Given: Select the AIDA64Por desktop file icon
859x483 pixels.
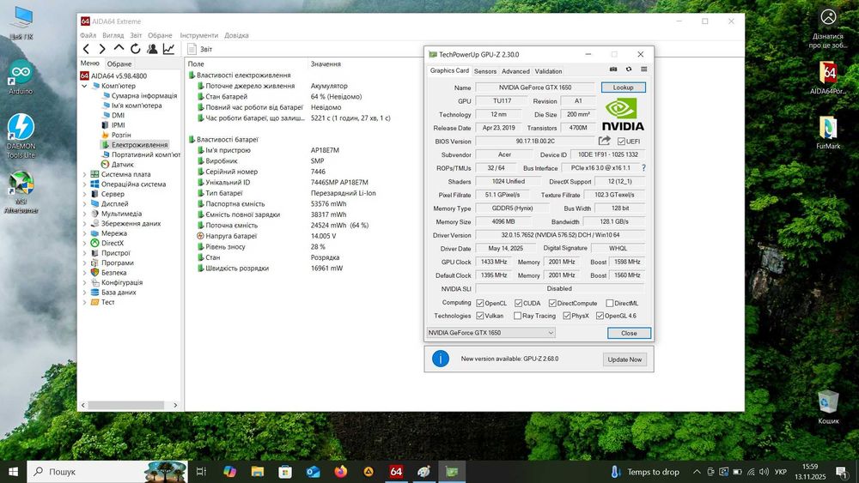Looking at the screenshot, I should click(828, 78).
